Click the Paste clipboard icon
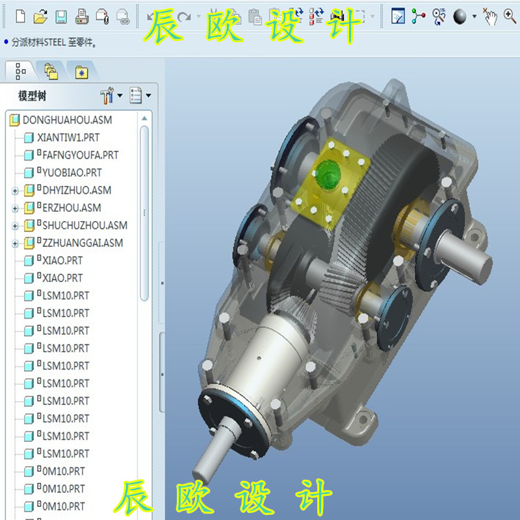 [255, 17]
